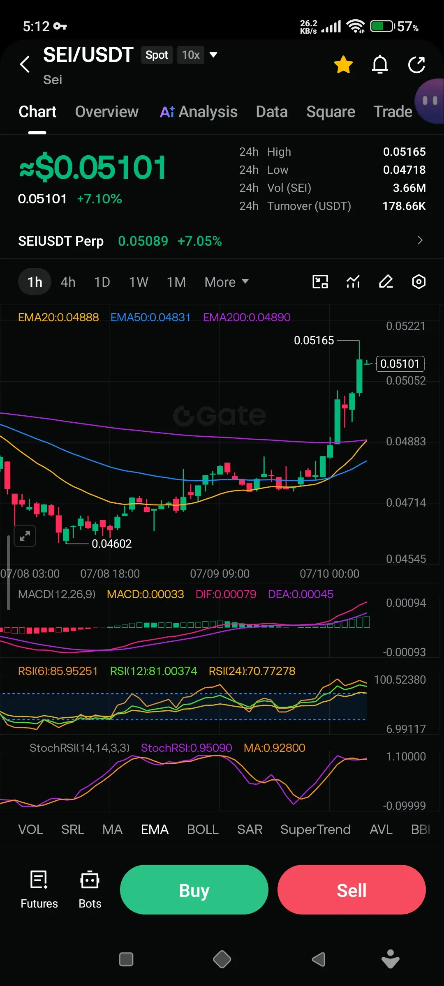Tap the red Sell button

point(351,889)
